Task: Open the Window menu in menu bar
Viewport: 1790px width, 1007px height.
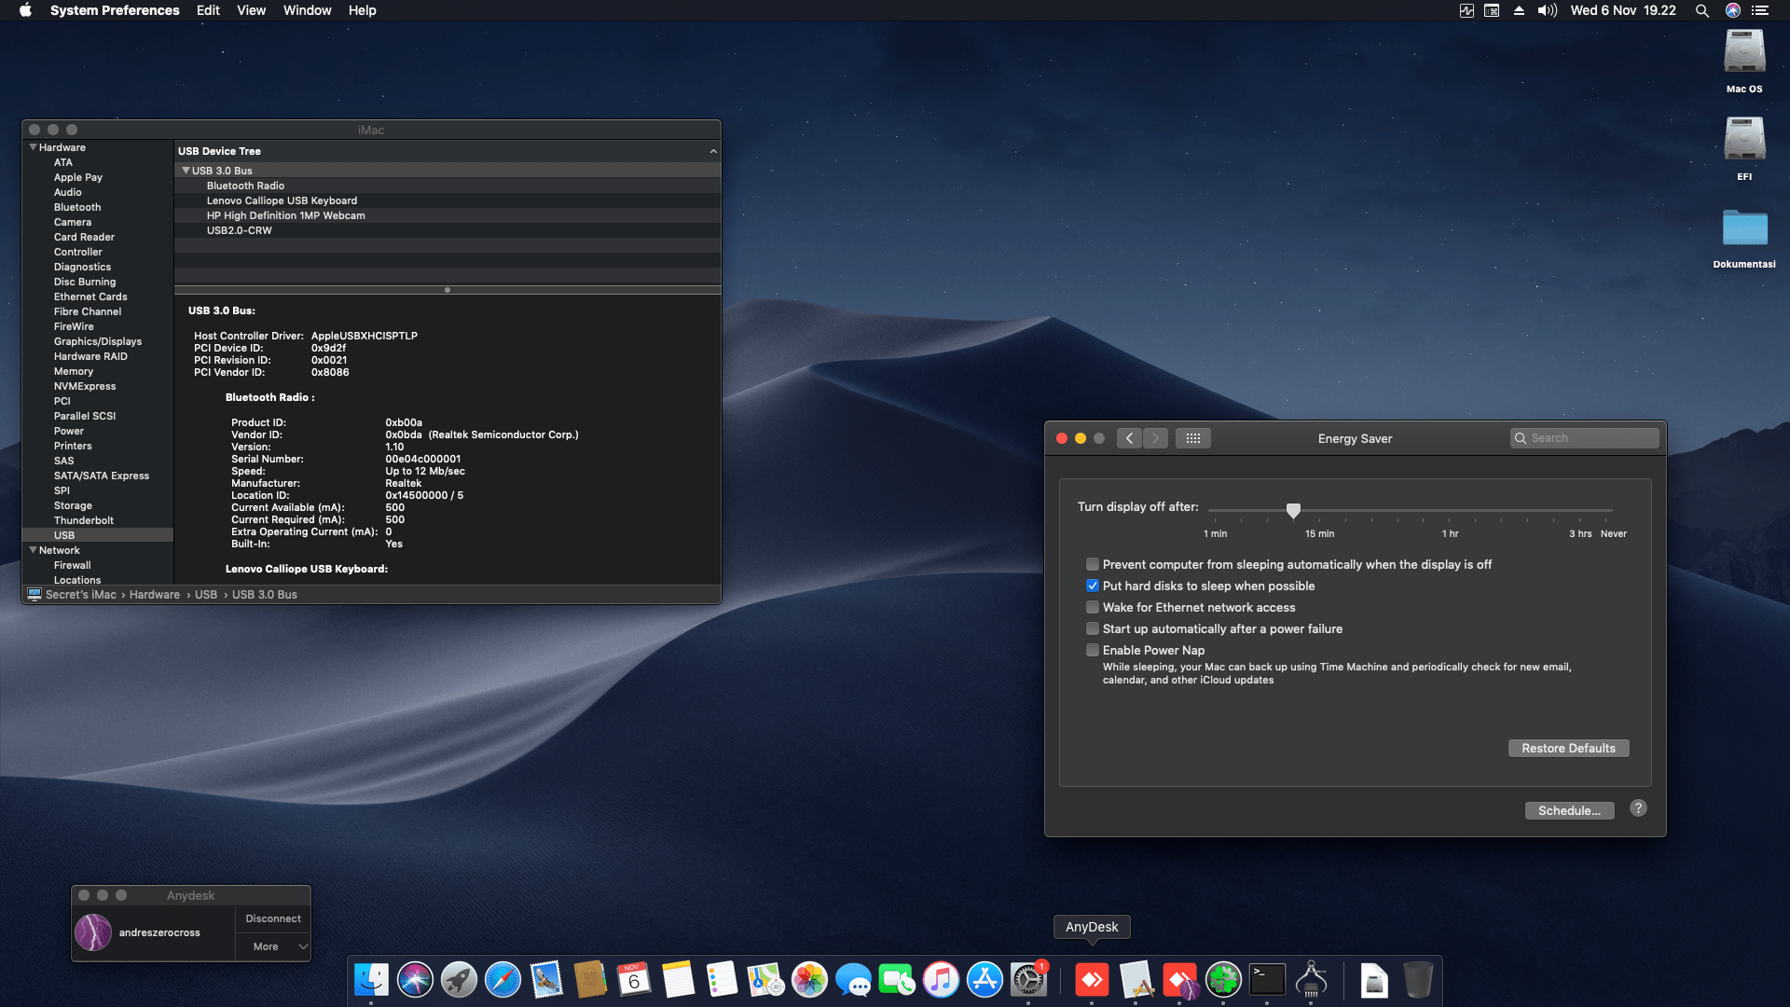Action: point(307,10)
